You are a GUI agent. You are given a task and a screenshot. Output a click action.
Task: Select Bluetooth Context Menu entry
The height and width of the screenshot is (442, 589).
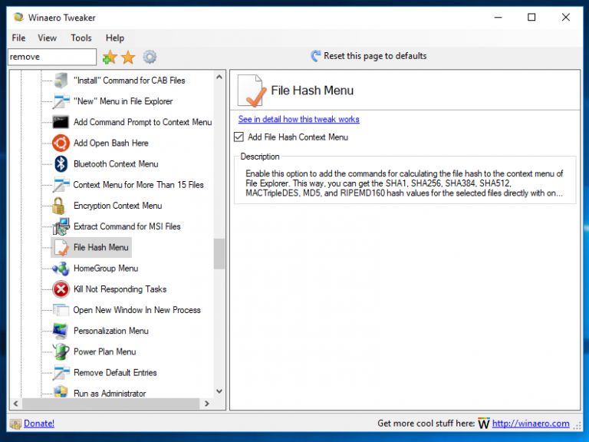tap(116, 164)
